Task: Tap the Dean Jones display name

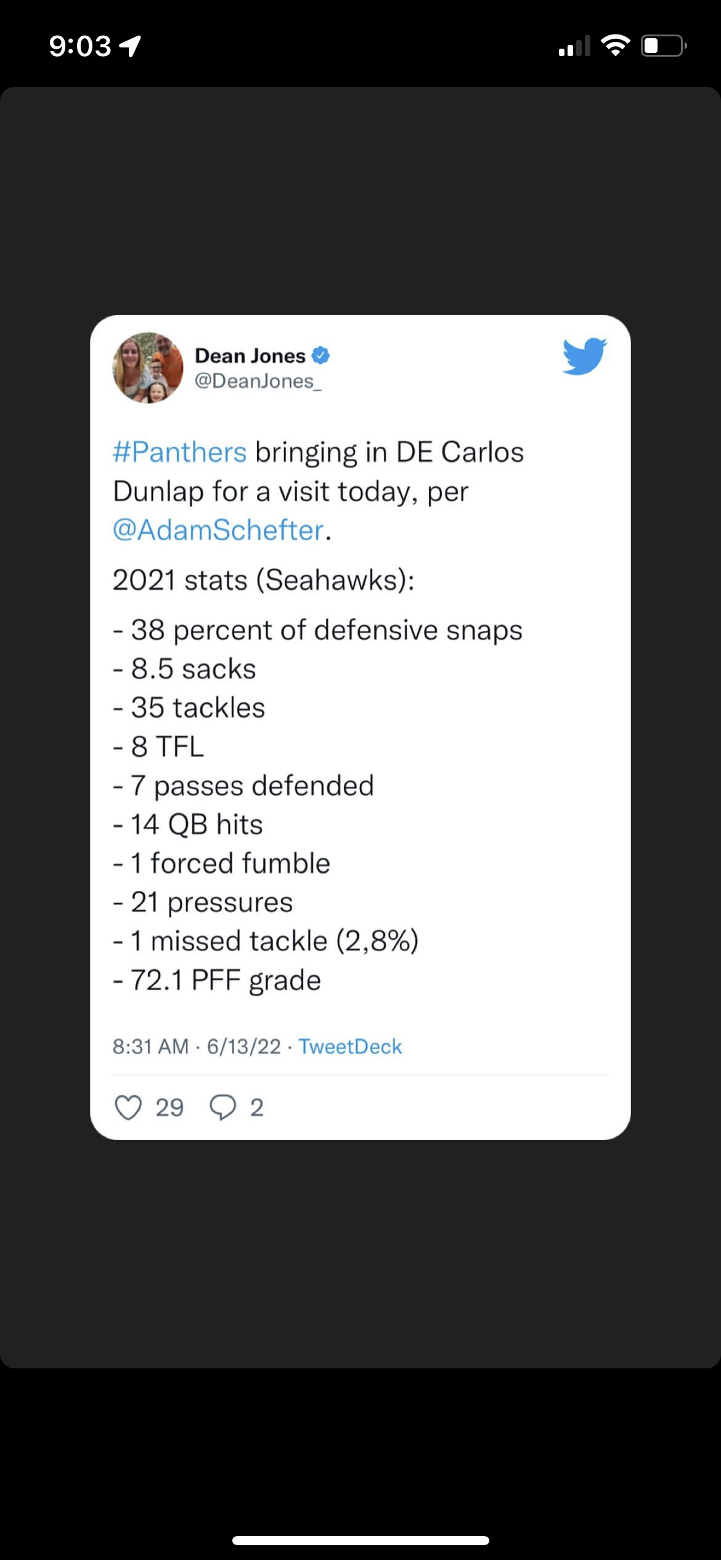Action: (250, 355)
